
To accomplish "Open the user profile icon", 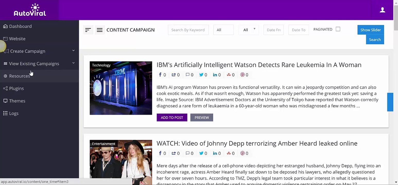I will (383, 10).
